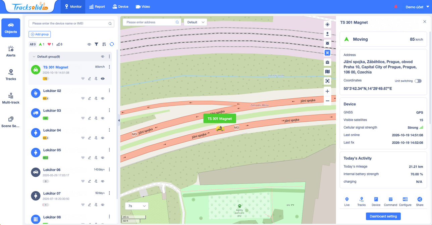The height and width of the screenshot is (225, 432).
Task: Switch to the Video tab
Action: [x=143, y=7]
